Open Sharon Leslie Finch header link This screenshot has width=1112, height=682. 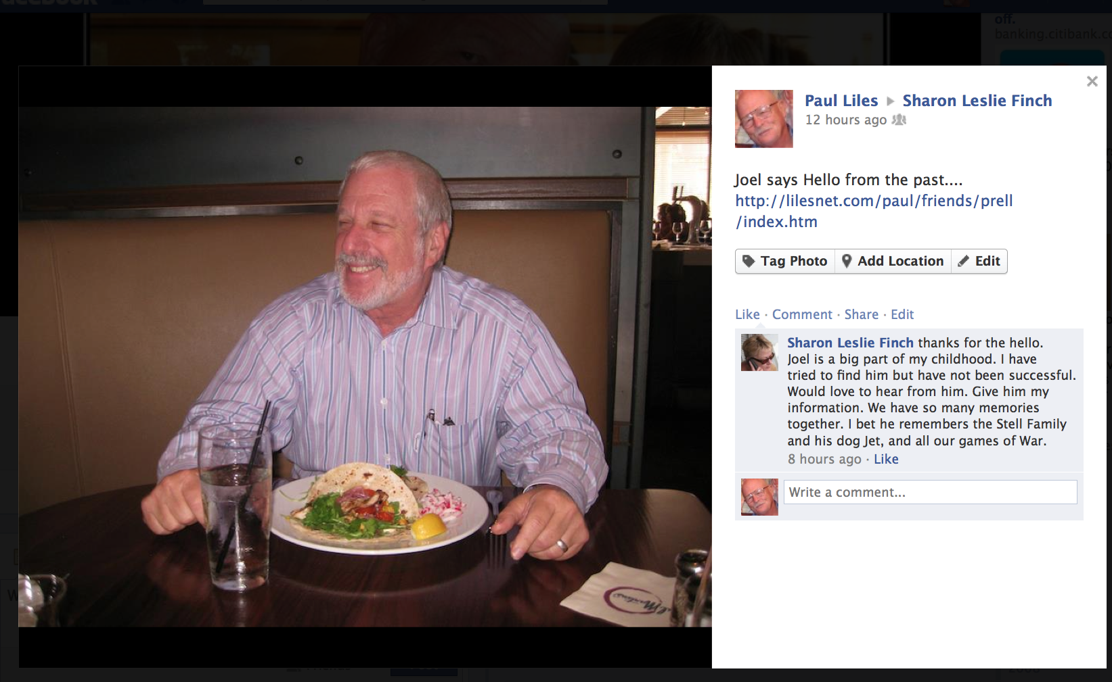(977, 101)
